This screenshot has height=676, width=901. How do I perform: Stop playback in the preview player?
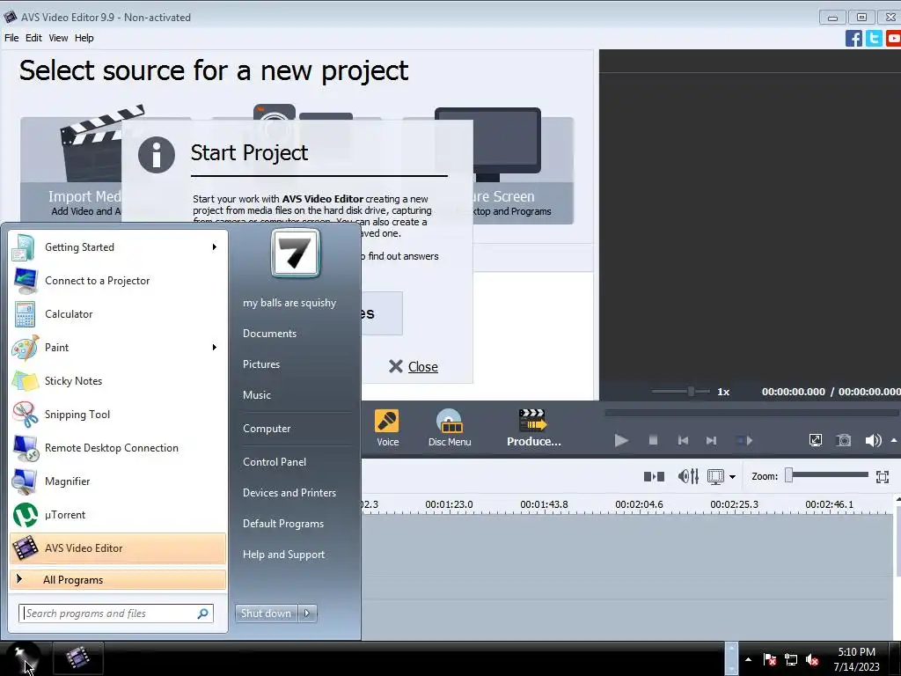pyautogui.click(x=653, y=440)
